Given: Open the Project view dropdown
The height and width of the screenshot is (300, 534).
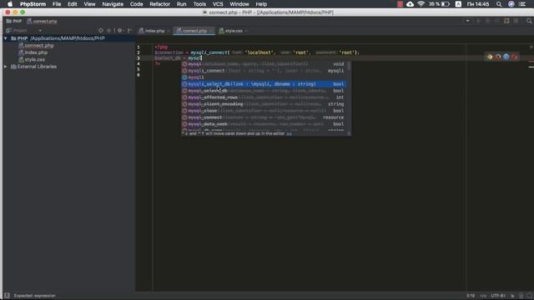Looking at the screenshot, I should point(40,31).
